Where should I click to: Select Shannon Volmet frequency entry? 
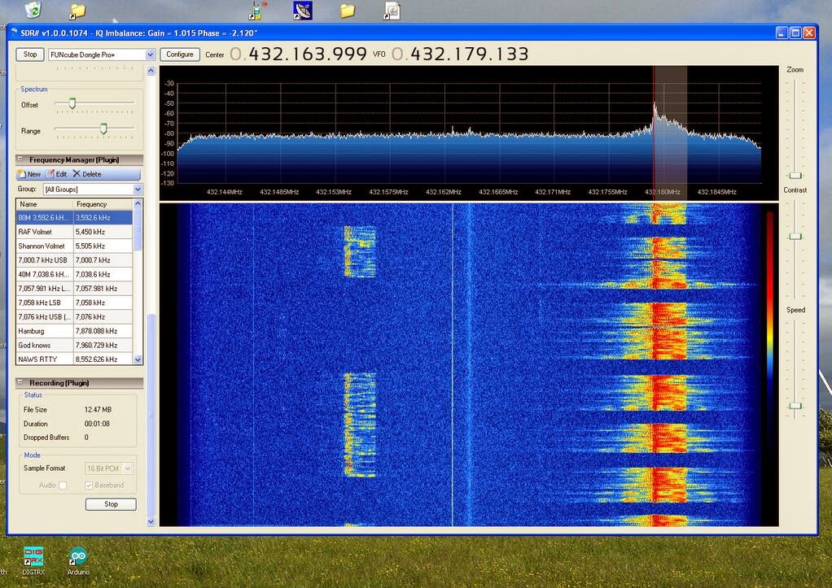pyautogui.click(x=74, y=246)
